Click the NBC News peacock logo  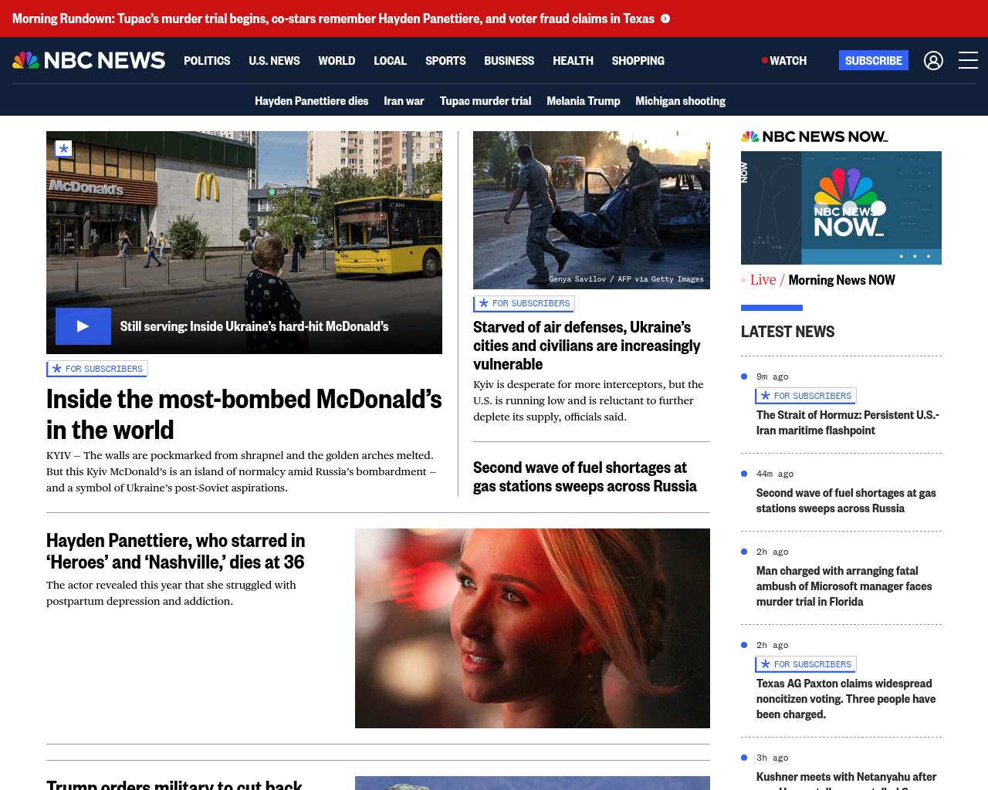89,60
